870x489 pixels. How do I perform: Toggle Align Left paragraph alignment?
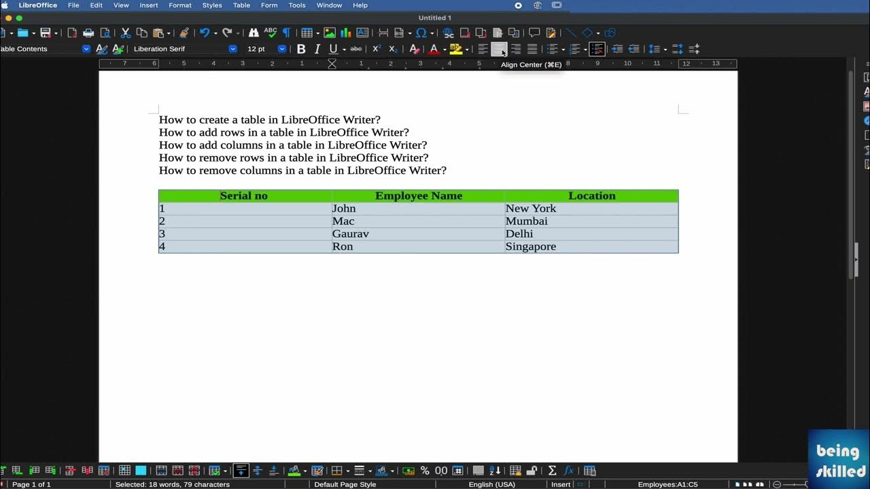483,49
